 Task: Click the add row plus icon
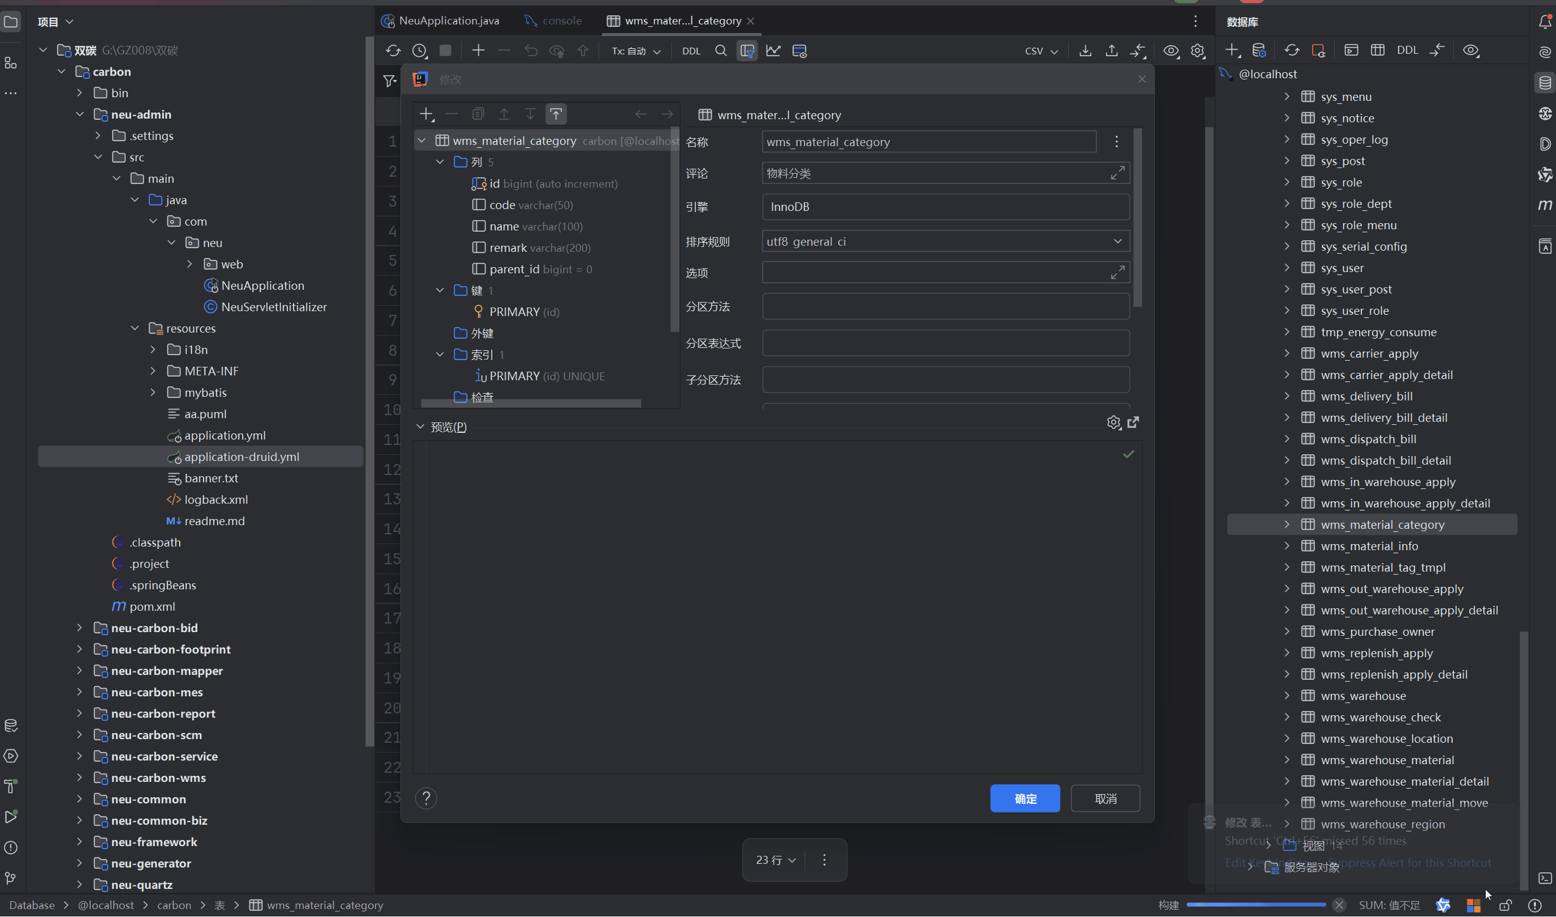pos(478,51)
